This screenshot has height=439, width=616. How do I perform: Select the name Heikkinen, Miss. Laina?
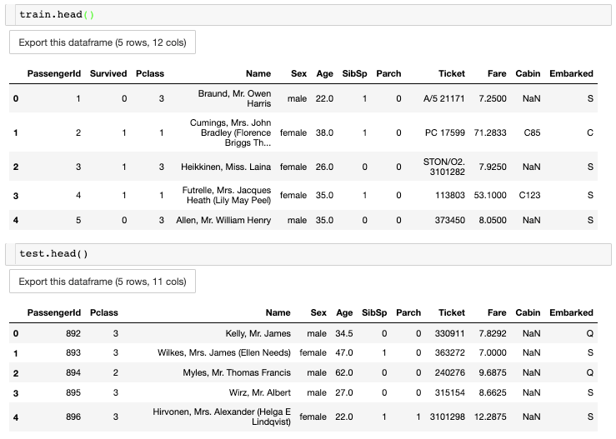[226, 167]
